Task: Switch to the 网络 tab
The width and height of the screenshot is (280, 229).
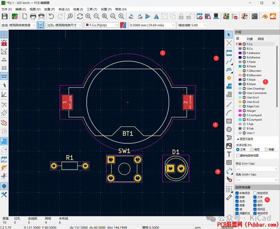Action: [261, 39]
